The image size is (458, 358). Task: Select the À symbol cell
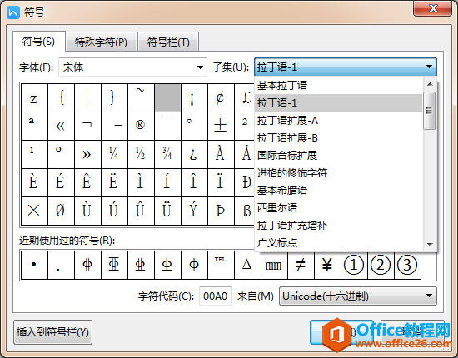(221, 154)
